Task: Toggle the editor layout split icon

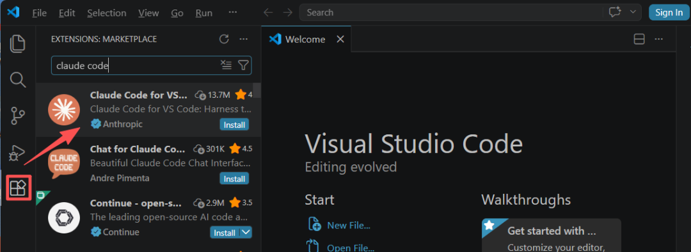Action: [x=639, y=39]
